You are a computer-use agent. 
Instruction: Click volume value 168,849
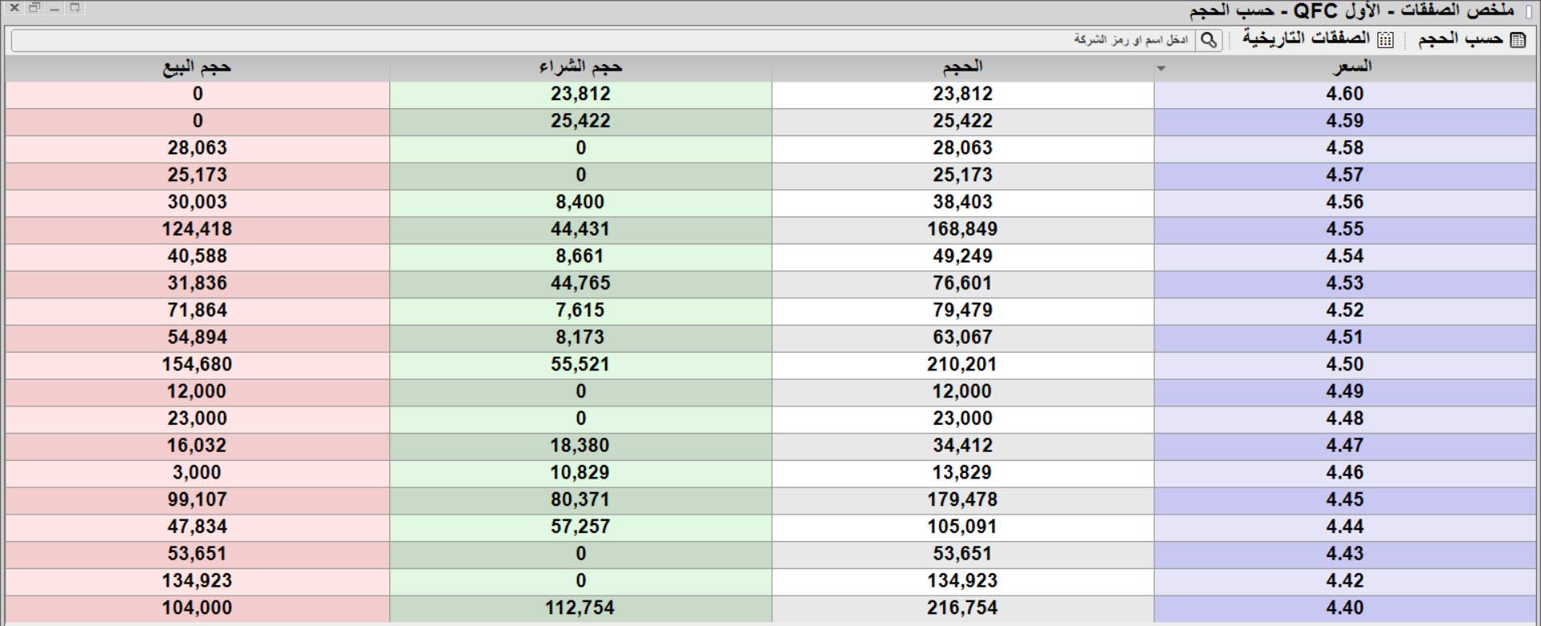pyautogui.click(x=962, y=230)
